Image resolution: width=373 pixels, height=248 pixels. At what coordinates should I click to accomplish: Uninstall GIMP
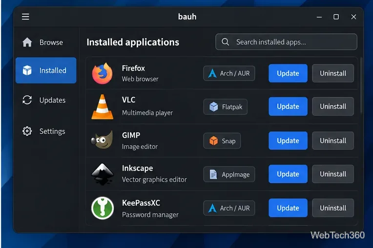[x=333, y=141]
